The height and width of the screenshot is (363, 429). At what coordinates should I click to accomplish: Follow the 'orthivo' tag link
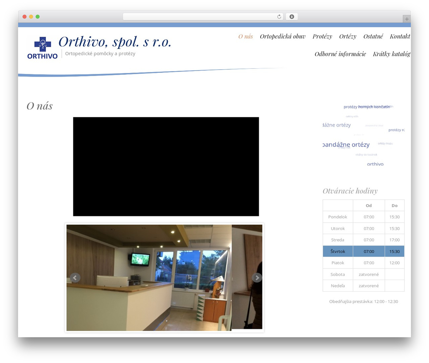pos(375,164)
